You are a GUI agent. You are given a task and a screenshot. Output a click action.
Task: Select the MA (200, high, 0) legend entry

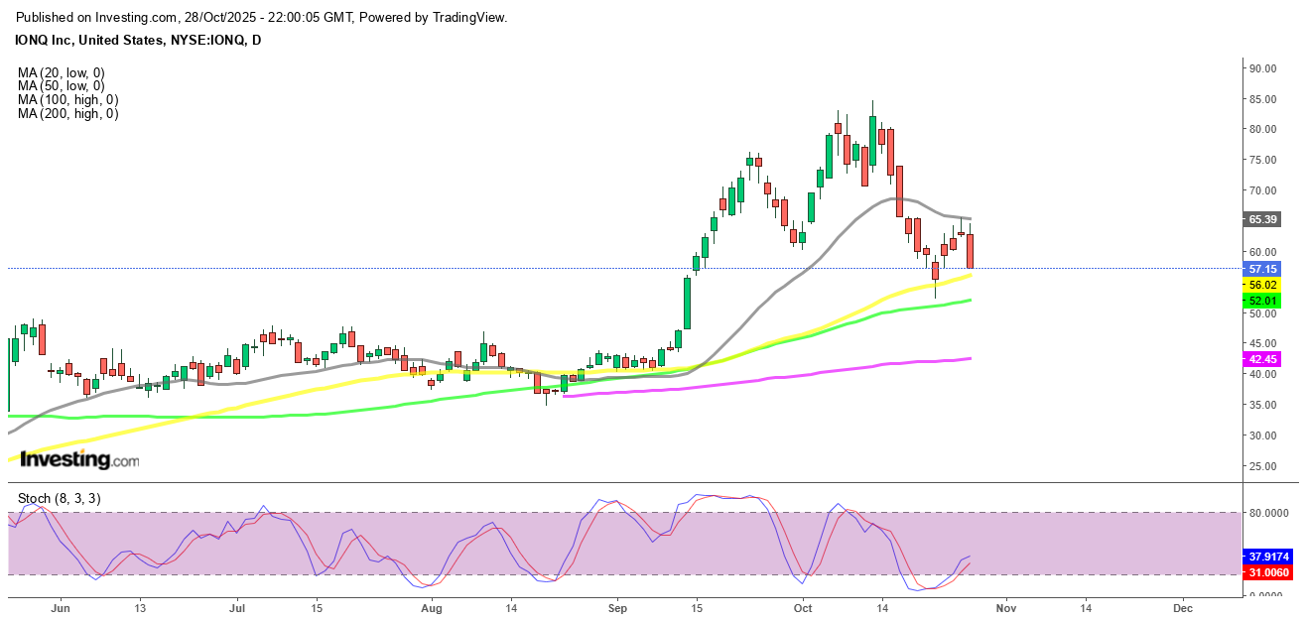tap(67, 114)
